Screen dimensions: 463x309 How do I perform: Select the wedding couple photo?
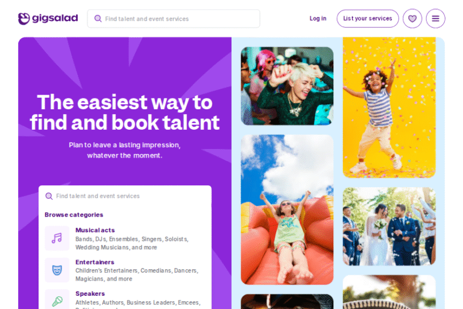[x=389, y=226]
